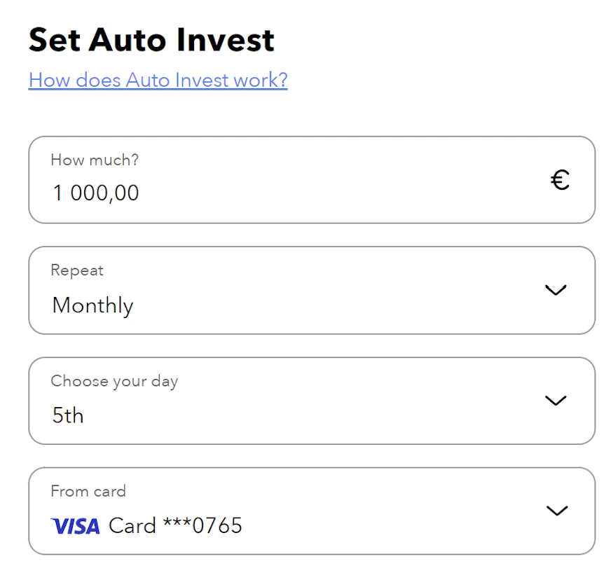The image size is (613, 573).
Task: Click the Set Auto Invest heading
Action: coord(152,40)
